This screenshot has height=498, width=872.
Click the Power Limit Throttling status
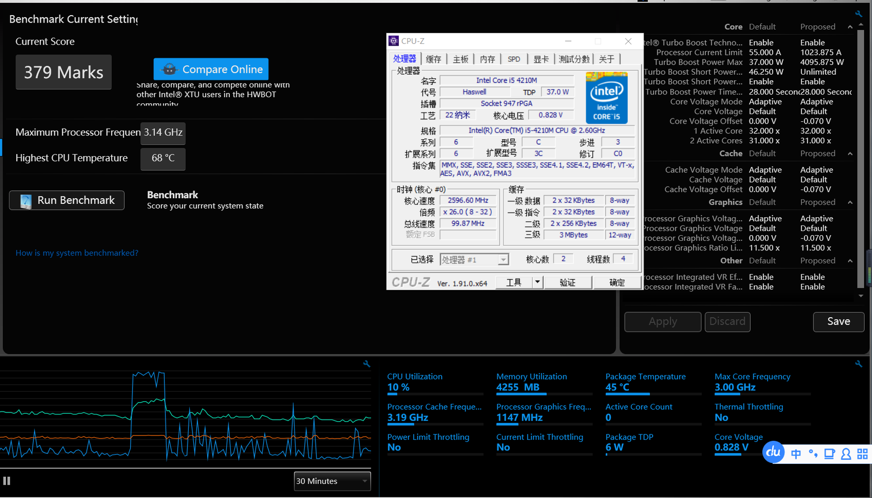click(394, 447)
